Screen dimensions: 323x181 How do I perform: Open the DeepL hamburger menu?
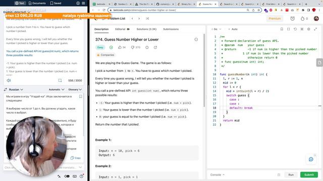click(83, 3)
